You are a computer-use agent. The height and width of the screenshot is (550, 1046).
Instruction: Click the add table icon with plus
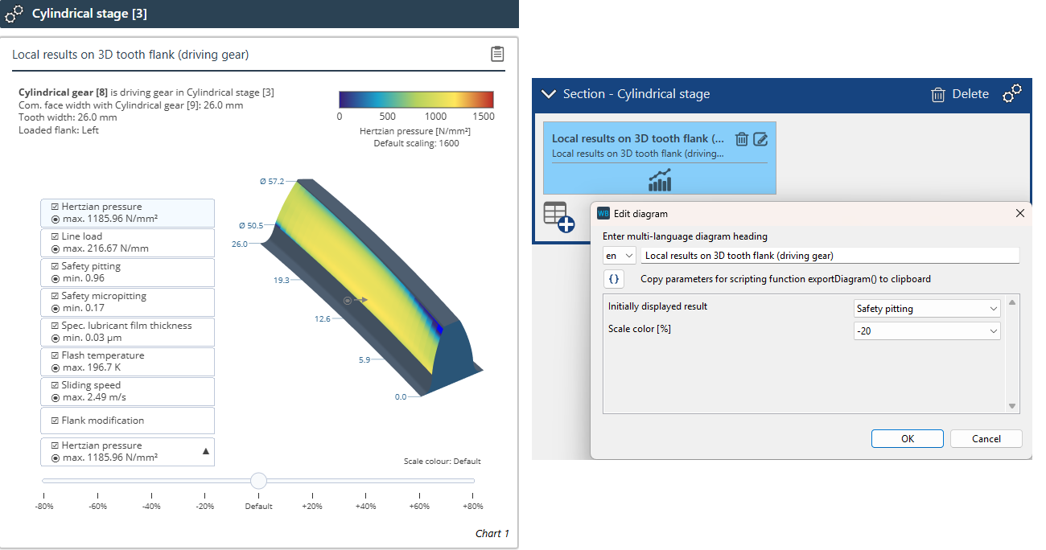click(558, 217)
